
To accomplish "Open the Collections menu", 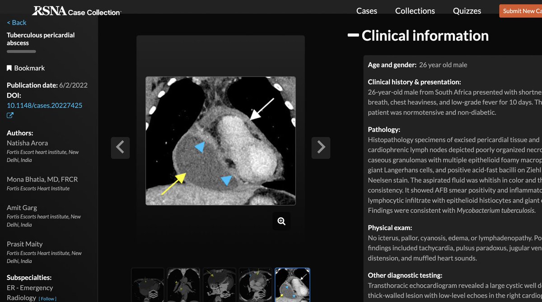I will 415,11.
